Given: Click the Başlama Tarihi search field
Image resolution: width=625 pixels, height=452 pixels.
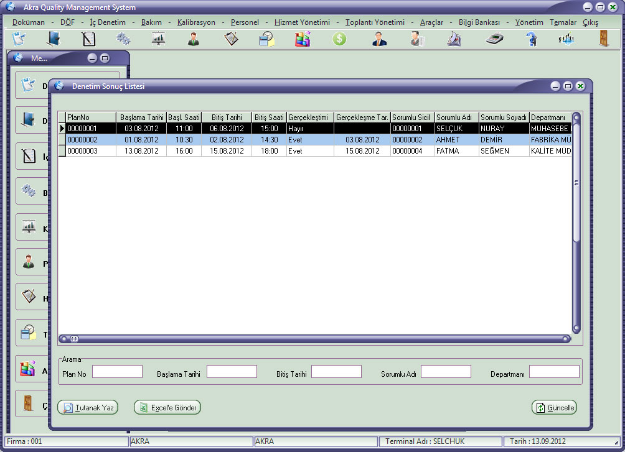Looking at the screenshot, I should 232,372.
